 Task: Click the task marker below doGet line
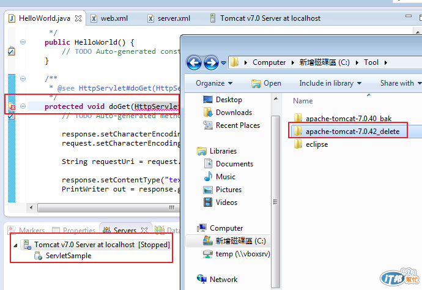pyautogui.click(x=11, y=116)
